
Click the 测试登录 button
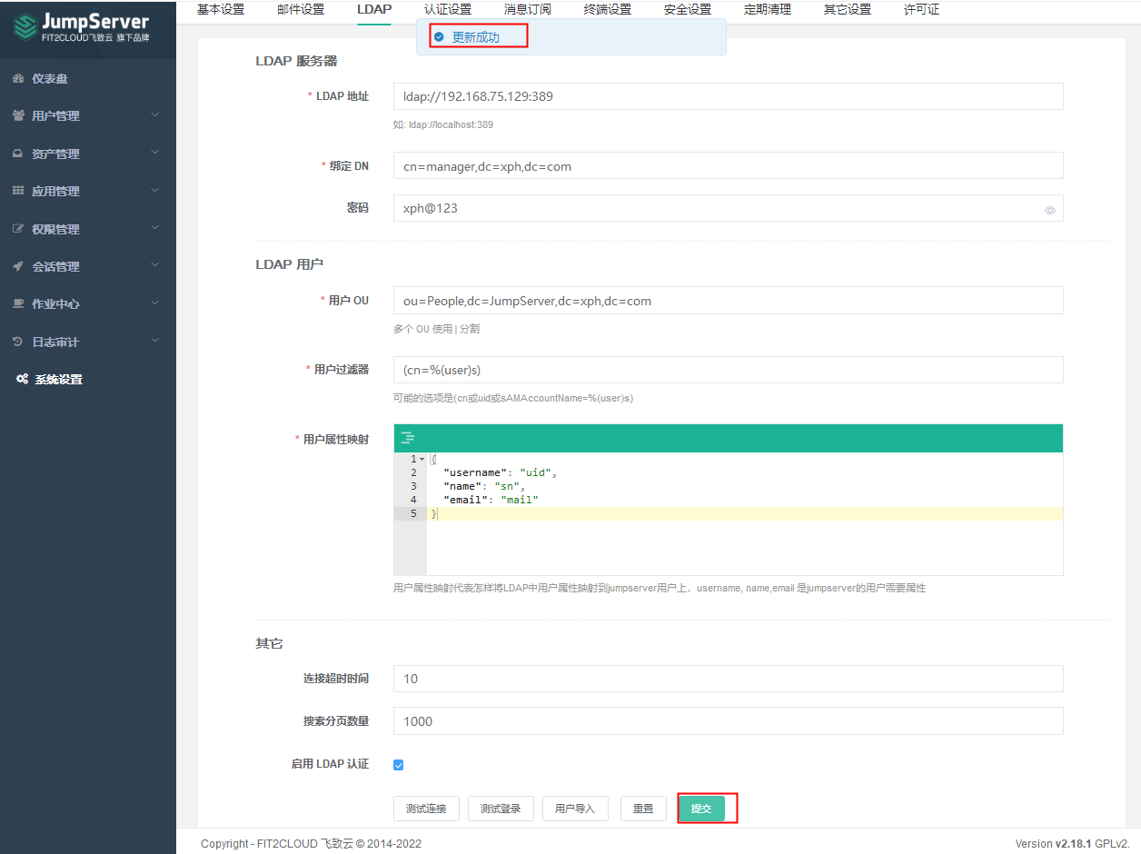pyautogui.click(x=501, y=809)
